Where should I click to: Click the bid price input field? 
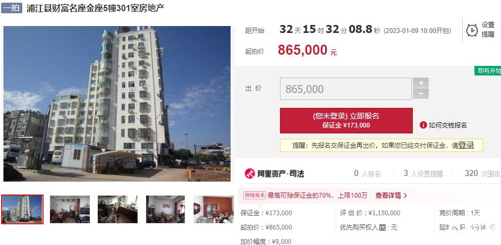(346, 89)
